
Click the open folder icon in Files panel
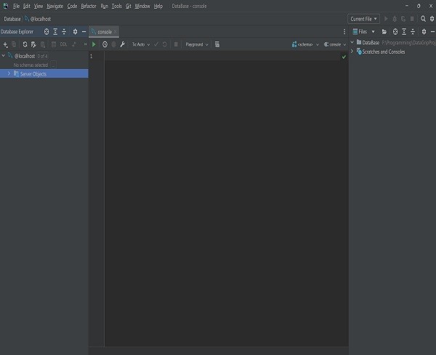pyautogui.click(x=385, y=32)
